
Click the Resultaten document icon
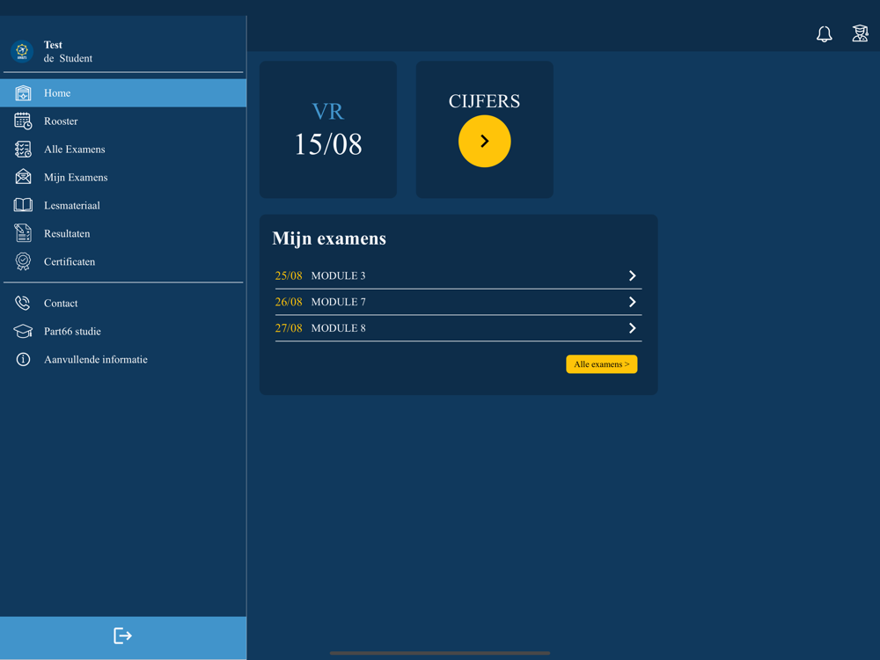(x=23, y=233)
